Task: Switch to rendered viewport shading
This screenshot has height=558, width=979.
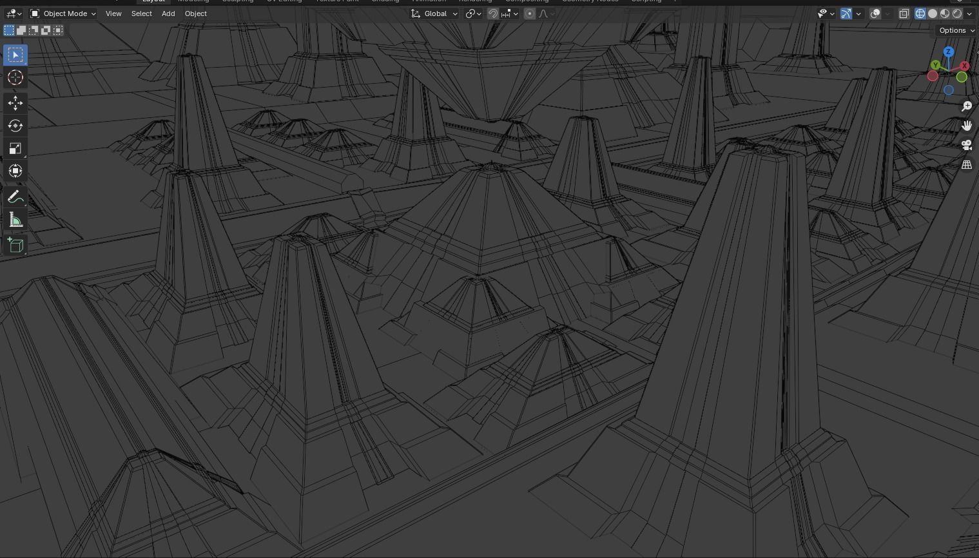Action: point(957,14)
